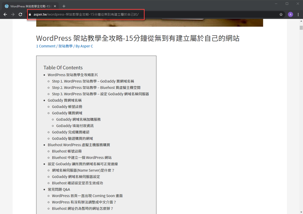The width and height of the screenshot is (303, 214).
Task: Click the featured image banner strip
Action: pyautogui.click(x=150, y=23)
